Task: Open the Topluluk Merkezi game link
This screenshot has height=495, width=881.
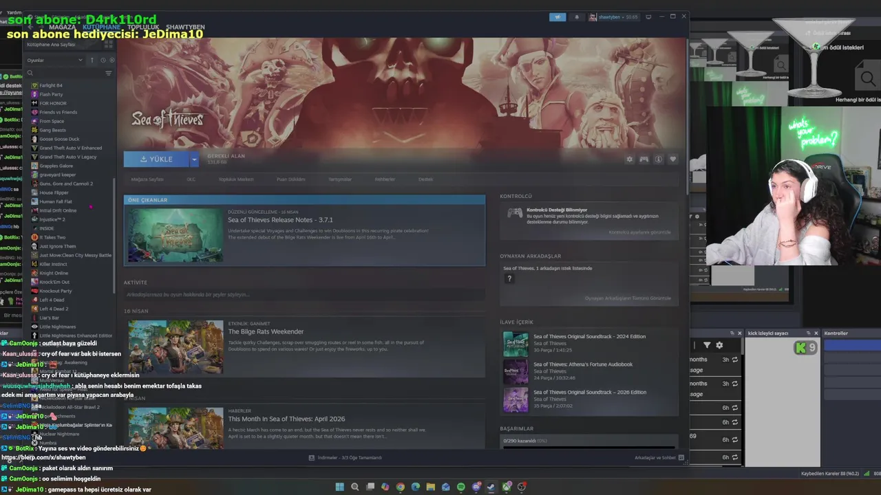Action: pyautogui.click(x=236, y=179)
